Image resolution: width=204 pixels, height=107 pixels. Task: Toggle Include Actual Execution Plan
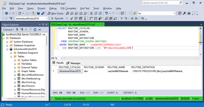click(91, 19)
